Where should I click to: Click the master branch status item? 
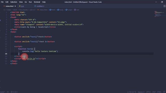pos(2,92)
